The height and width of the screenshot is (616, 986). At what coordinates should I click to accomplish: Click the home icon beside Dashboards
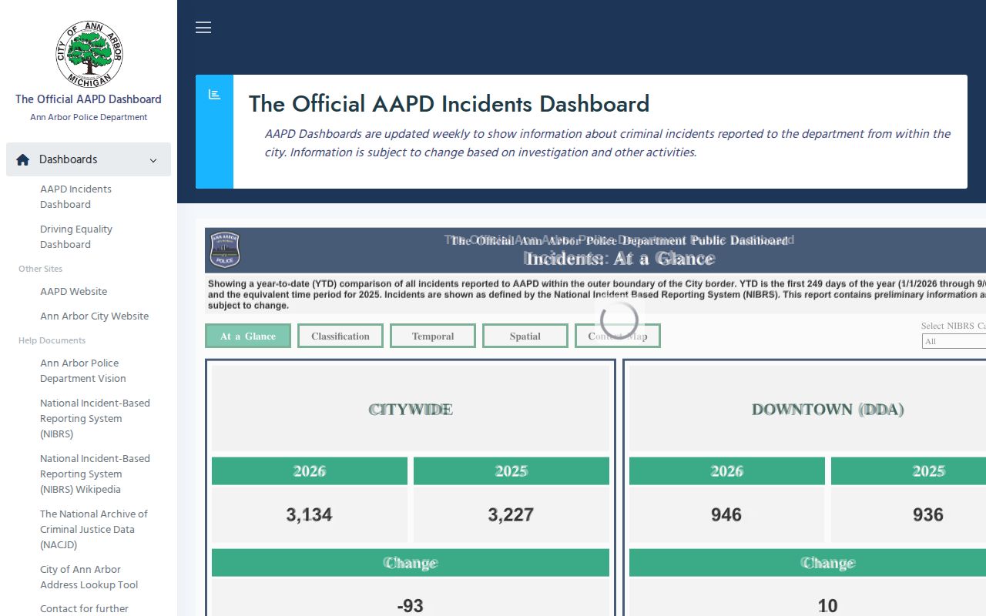coord(23,159)
